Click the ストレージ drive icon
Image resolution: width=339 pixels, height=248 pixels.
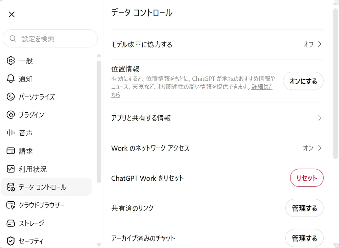click(x=11, y=223)
